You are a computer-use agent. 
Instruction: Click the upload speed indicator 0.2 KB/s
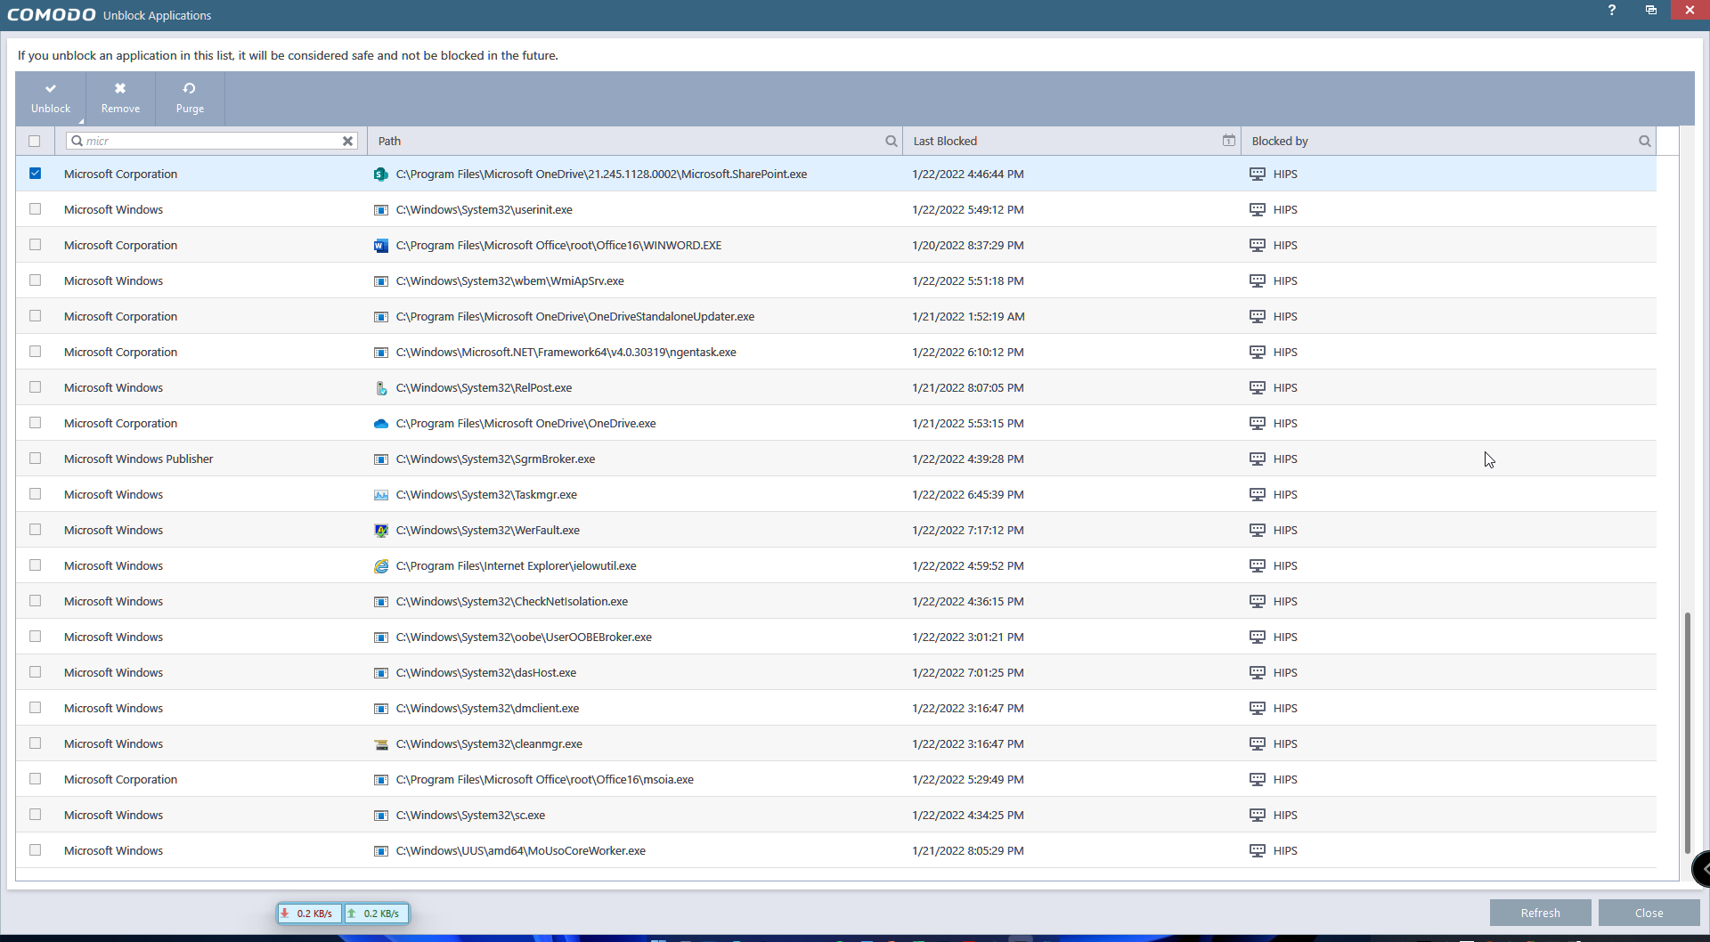[x=376, y=914]
